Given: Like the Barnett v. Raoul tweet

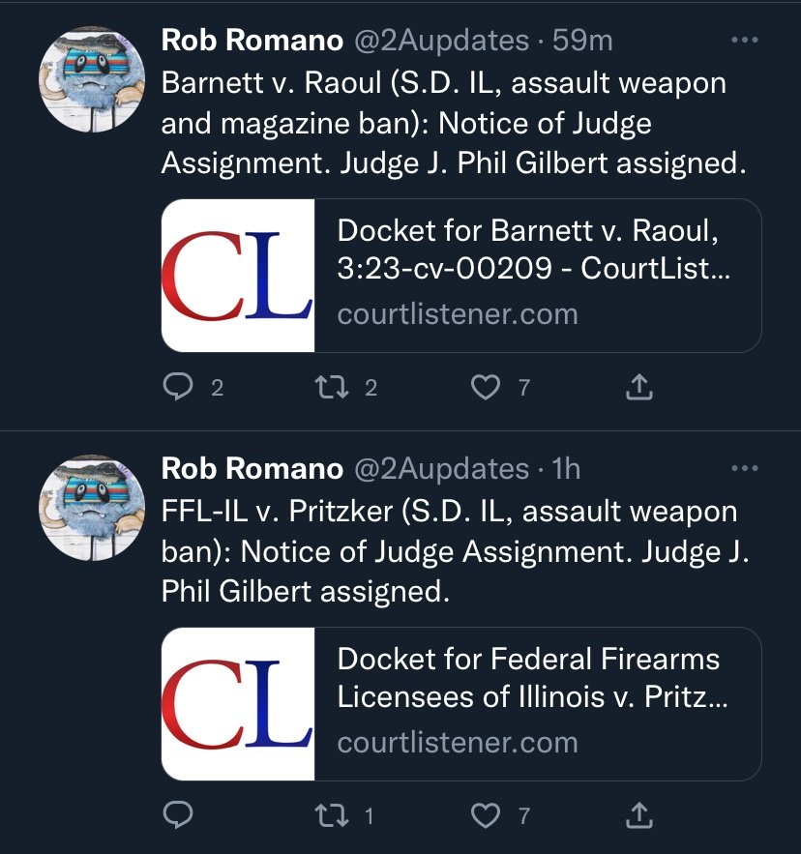Looking at the screenshot, I should pyautogui.click(x=485, y=387).
